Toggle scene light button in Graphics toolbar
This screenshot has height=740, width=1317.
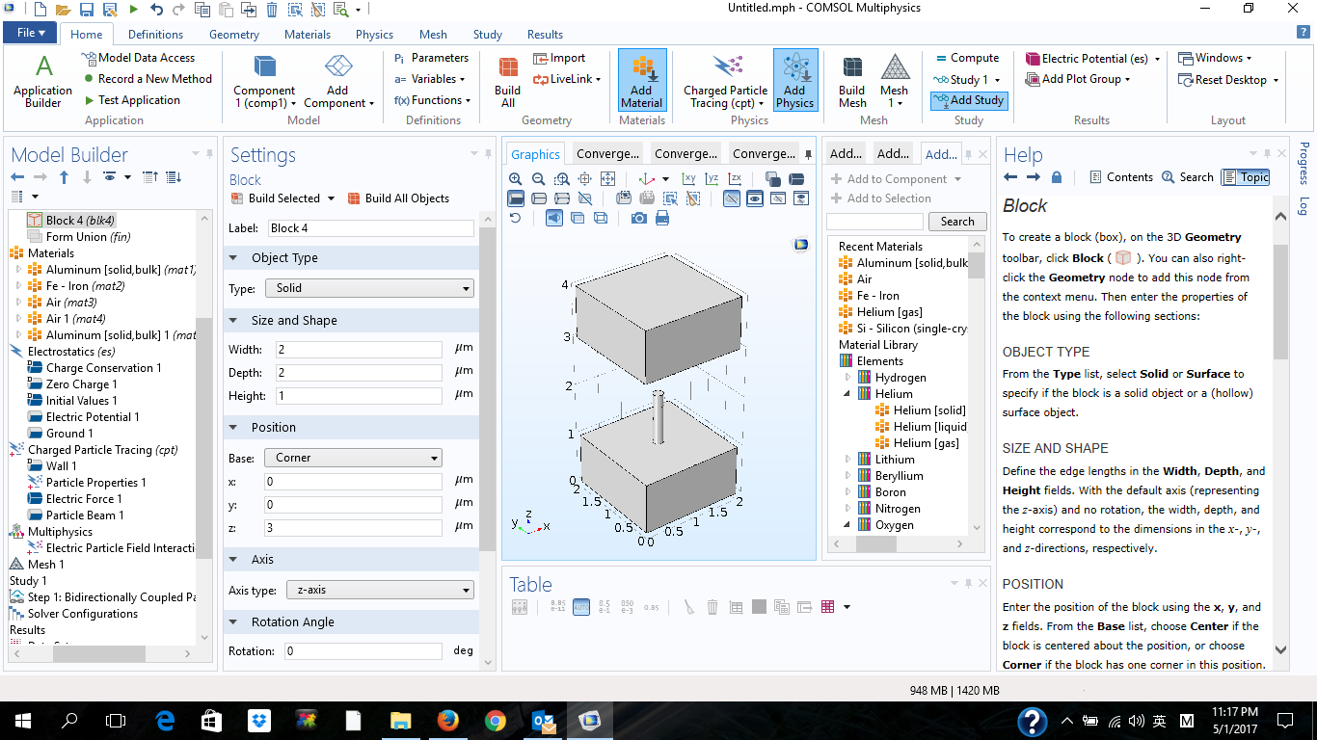(554, 218)
